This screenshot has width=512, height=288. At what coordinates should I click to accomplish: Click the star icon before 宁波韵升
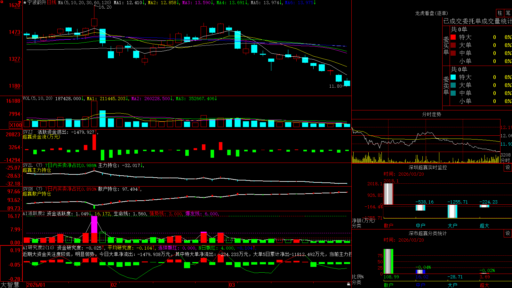click(25, 3)
